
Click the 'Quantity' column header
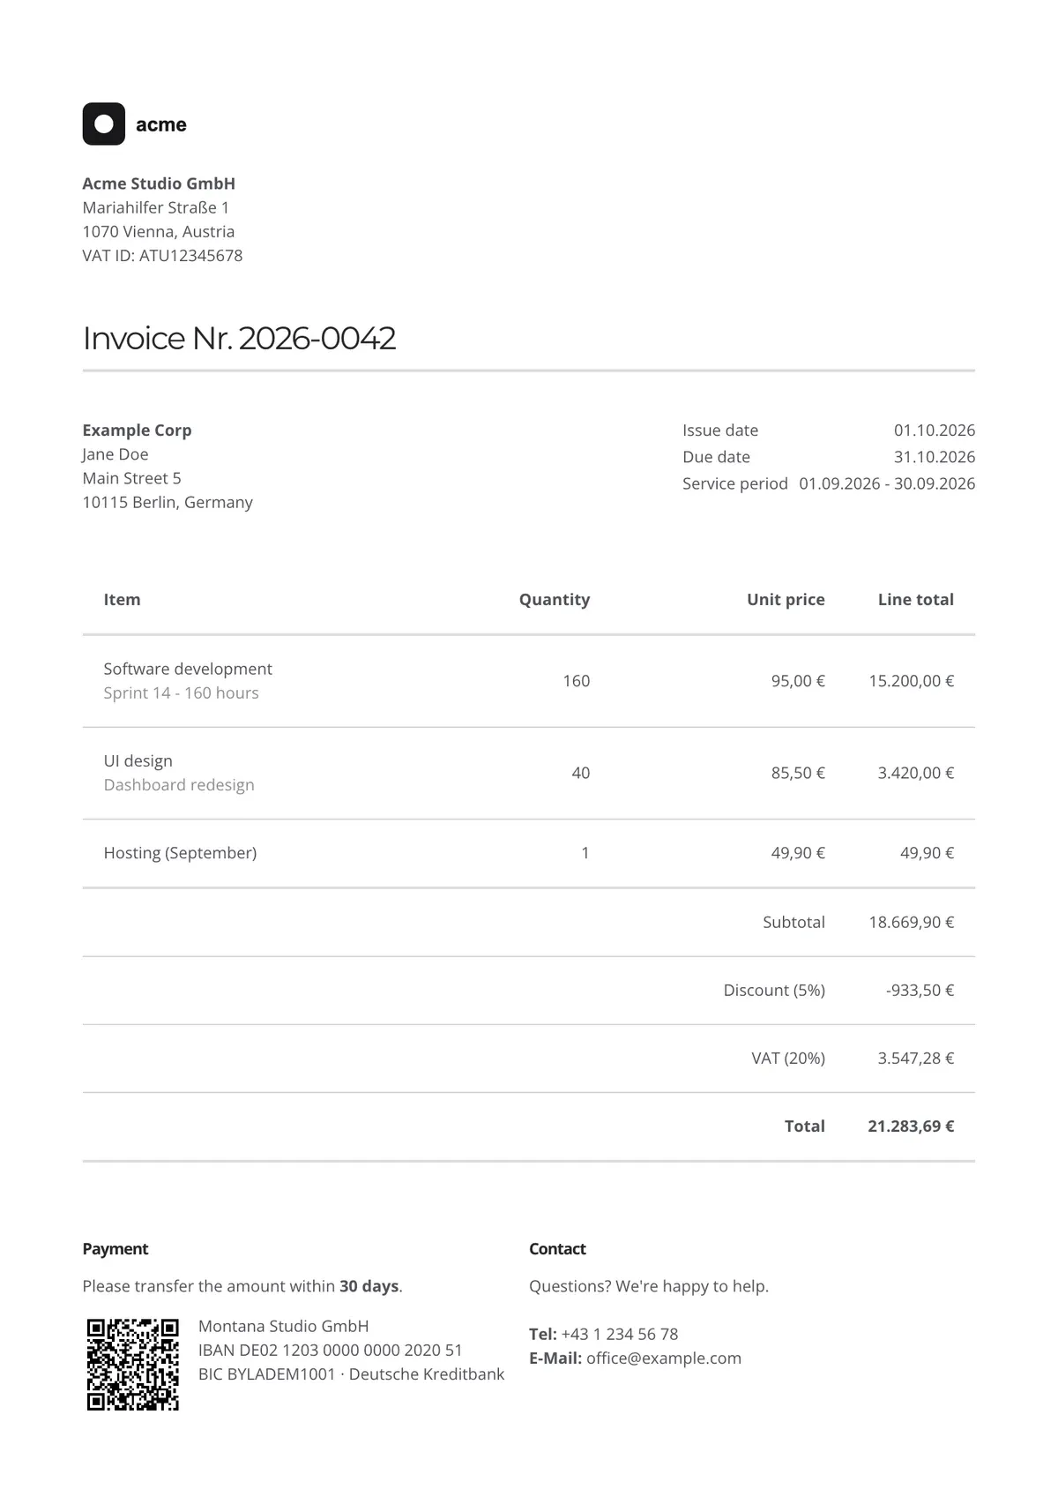[555, 600]
